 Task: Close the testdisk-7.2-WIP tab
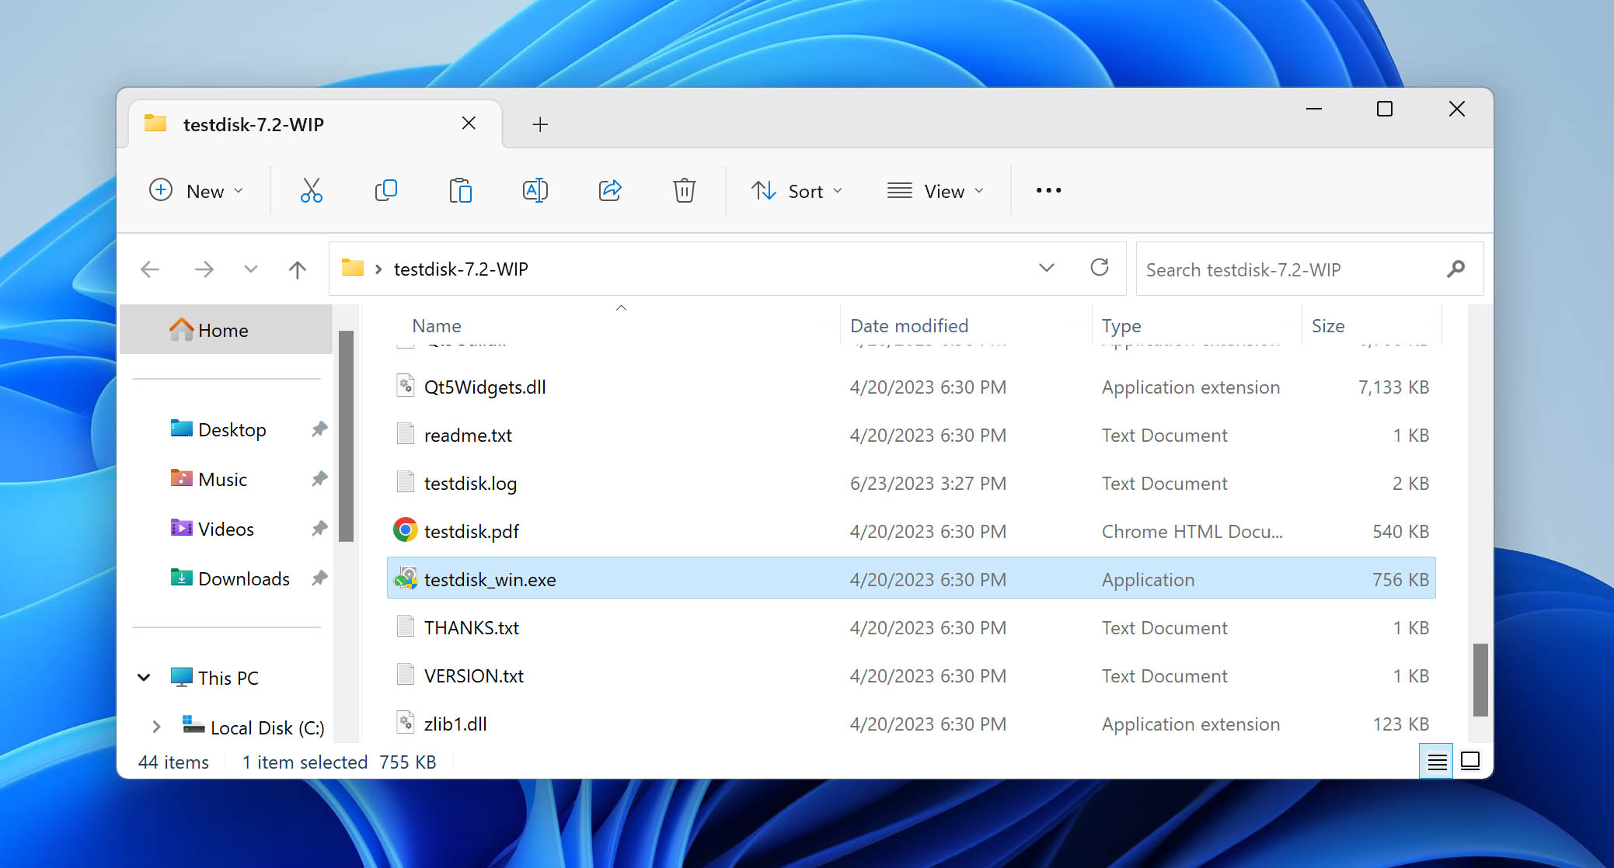(469, 123)
